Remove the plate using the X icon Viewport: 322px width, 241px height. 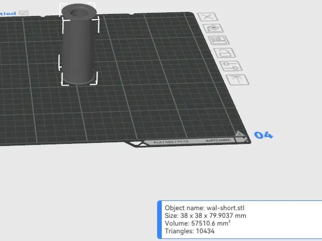208,17
